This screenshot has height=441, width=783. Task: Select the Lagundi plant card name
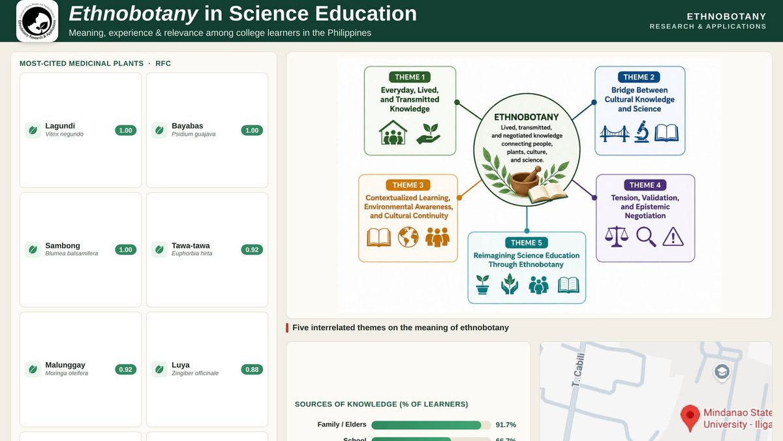60,126
